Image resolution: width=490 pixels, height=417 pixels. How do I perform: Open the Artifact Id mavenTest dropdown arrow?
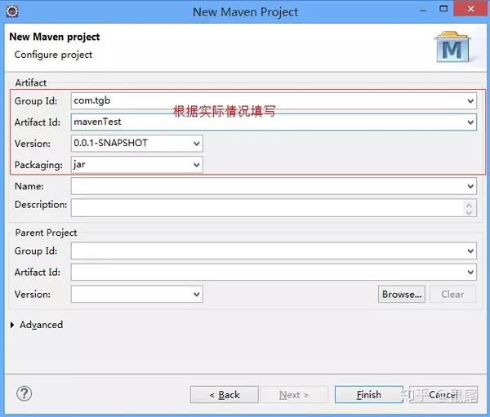point(470,122)
